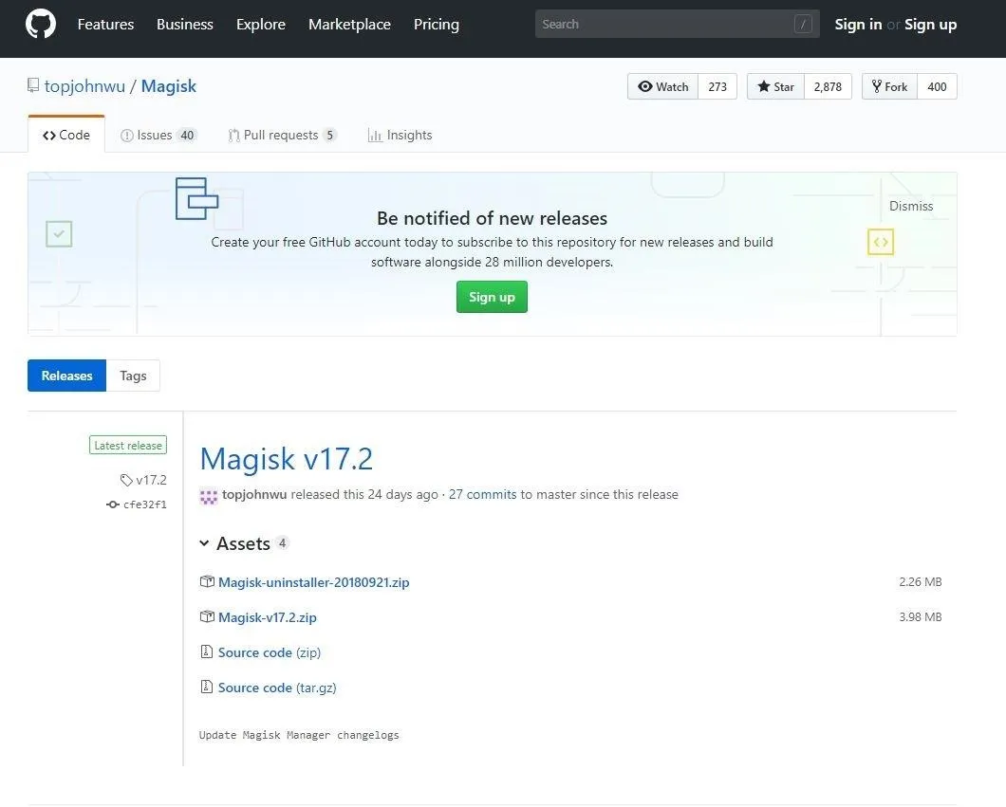
Task: Open the Magisk v17.2 release title
Action: click(x=287, y=459)
